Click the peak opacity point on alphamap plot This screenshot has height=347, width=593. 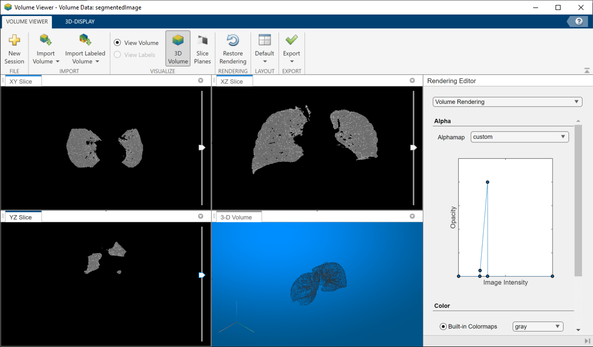[488, 182]
